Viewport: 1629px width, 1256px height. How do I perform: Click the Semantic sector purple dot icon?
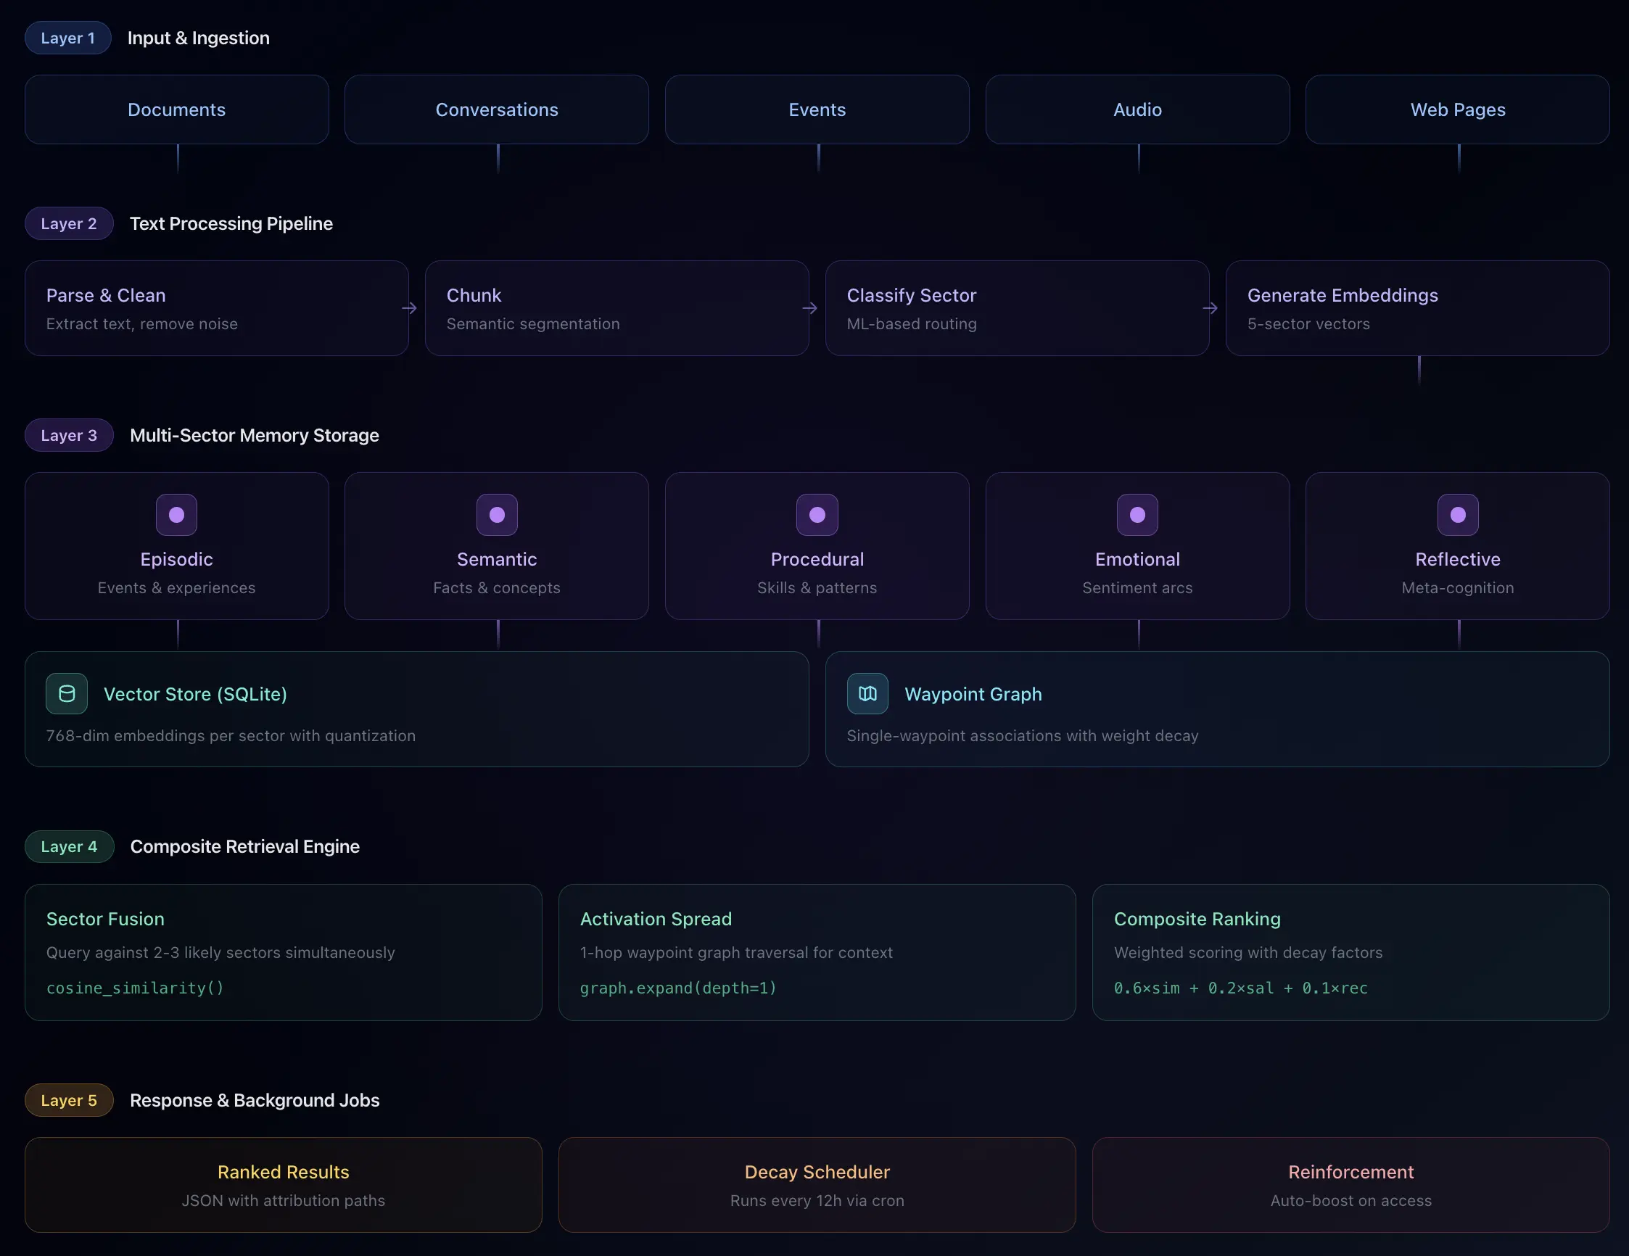pos(497,515)
